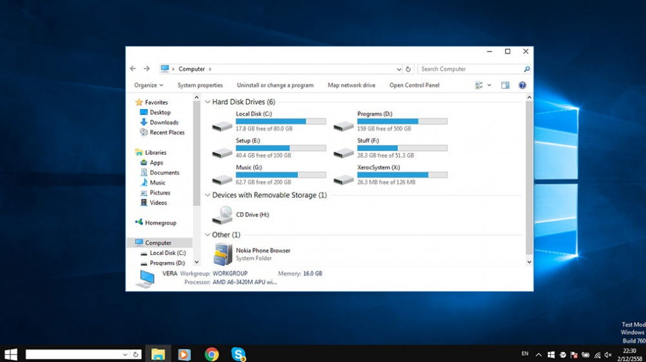Open the CD Drive (H:) icon
The width and height of the screenshot is (646, 362).
click(x=222, y=214)
